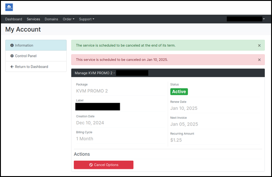Go to Services in the navbar
The image size is (272, 177).
[33, 19]
